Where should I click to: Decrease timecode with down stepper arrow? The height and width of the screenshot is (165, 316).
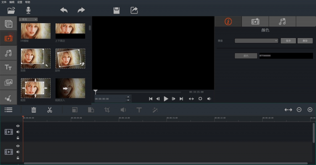[x=128, y=100]
